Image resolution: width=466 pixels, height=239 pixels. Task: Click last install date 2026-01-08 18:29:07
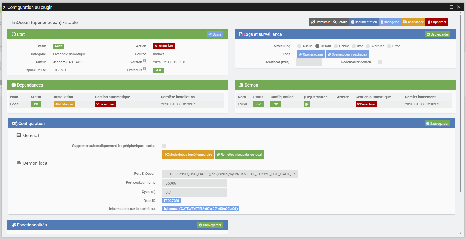pyautogui.click(x=178, y=104)
